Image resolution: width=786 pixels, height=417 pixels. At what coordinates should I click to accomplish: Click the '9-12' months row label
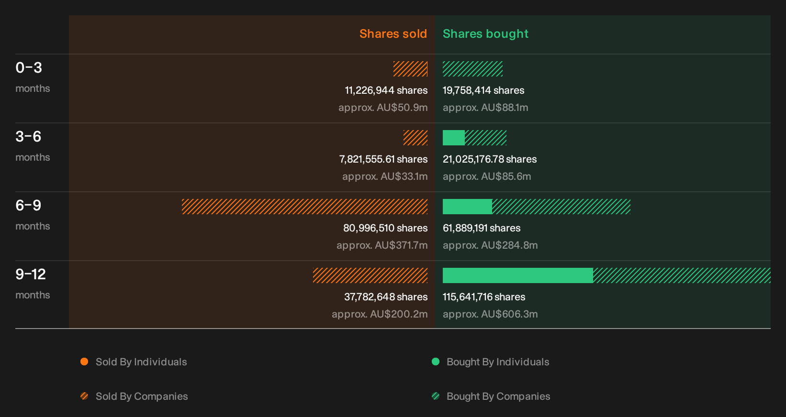(x=31, y=274)
